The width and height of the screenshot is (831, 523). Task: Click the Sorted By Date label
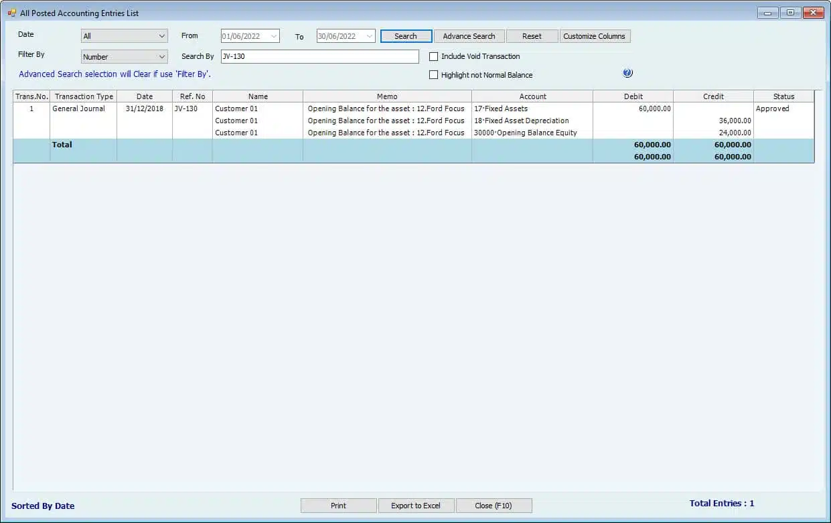pyautogui.click(x=43, y=506)
